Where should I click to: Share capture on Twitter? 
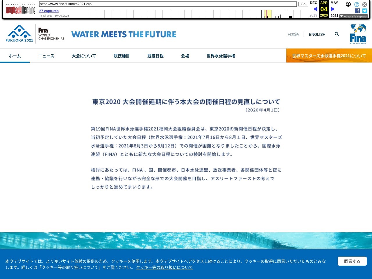[x=365, y=11]
